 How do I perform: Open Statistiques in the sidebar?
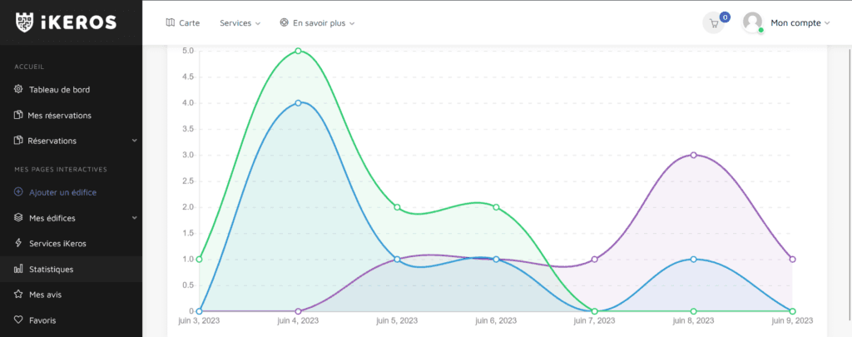point(51,270)
